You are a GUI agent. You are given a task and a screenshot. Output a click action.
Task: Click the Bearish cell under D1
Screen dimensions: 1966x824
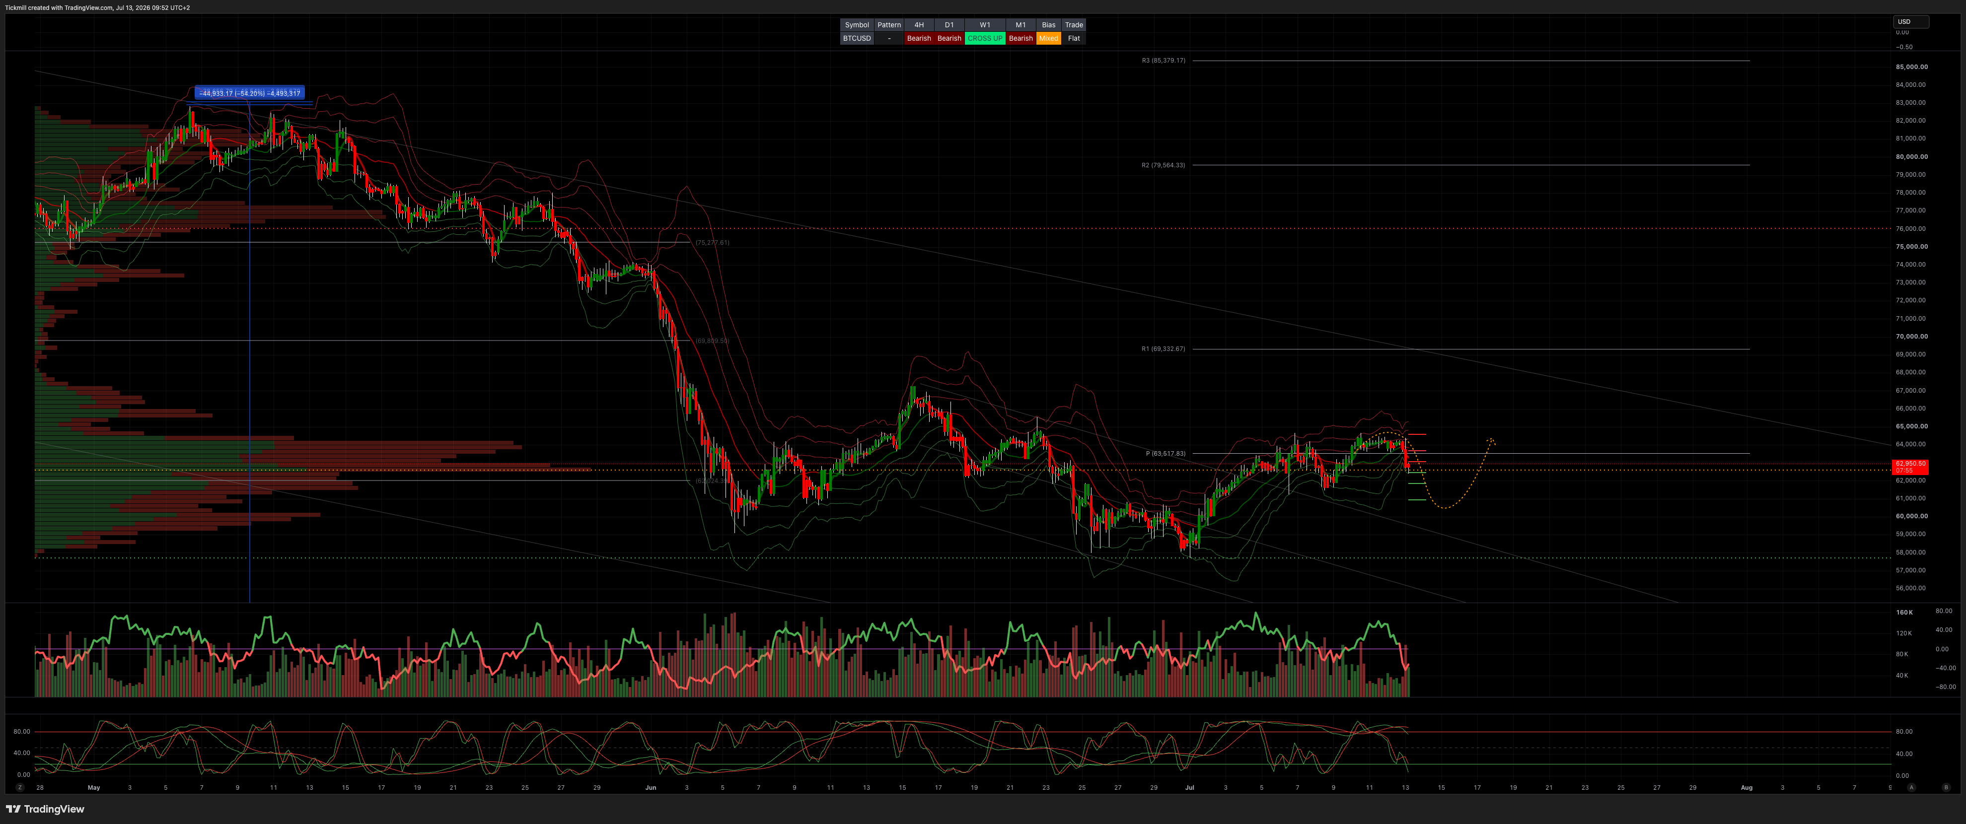(x=949, y=38)
